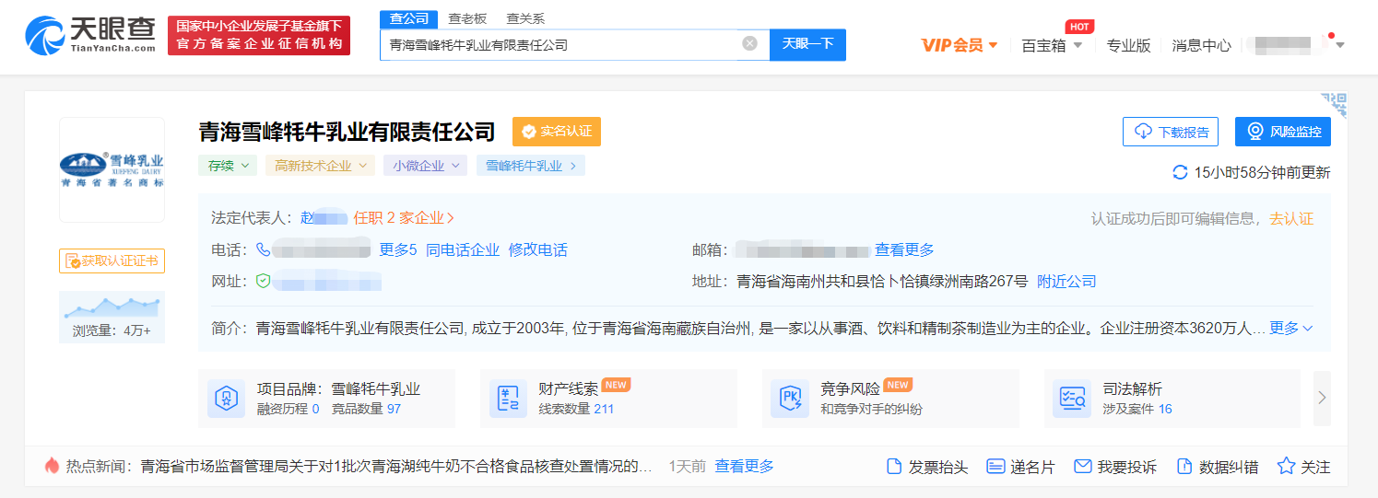1378x498 pixels.
Task: Click the 下载报告 button
Action: tap(1171, 132)
